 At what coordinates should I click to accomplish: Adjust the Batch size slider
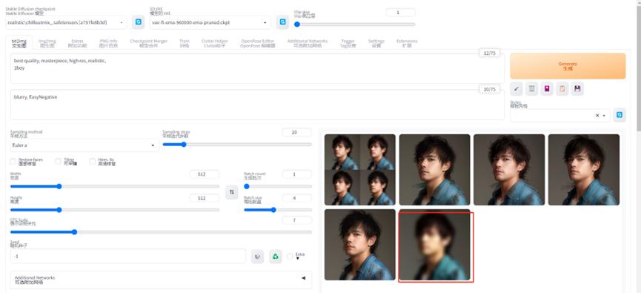pyautogui.click(x=278, y=210)
